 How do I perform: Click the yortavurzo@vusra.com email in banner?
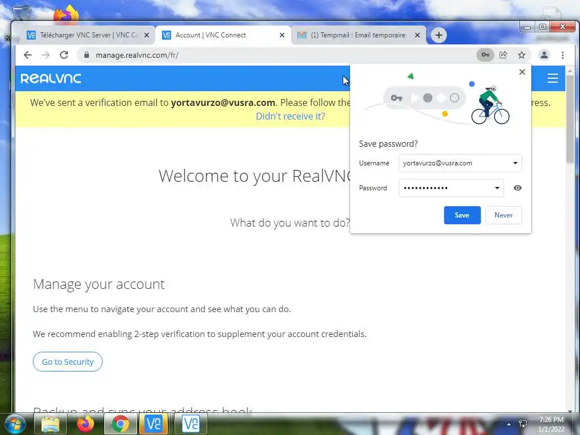tap(223, 103)
